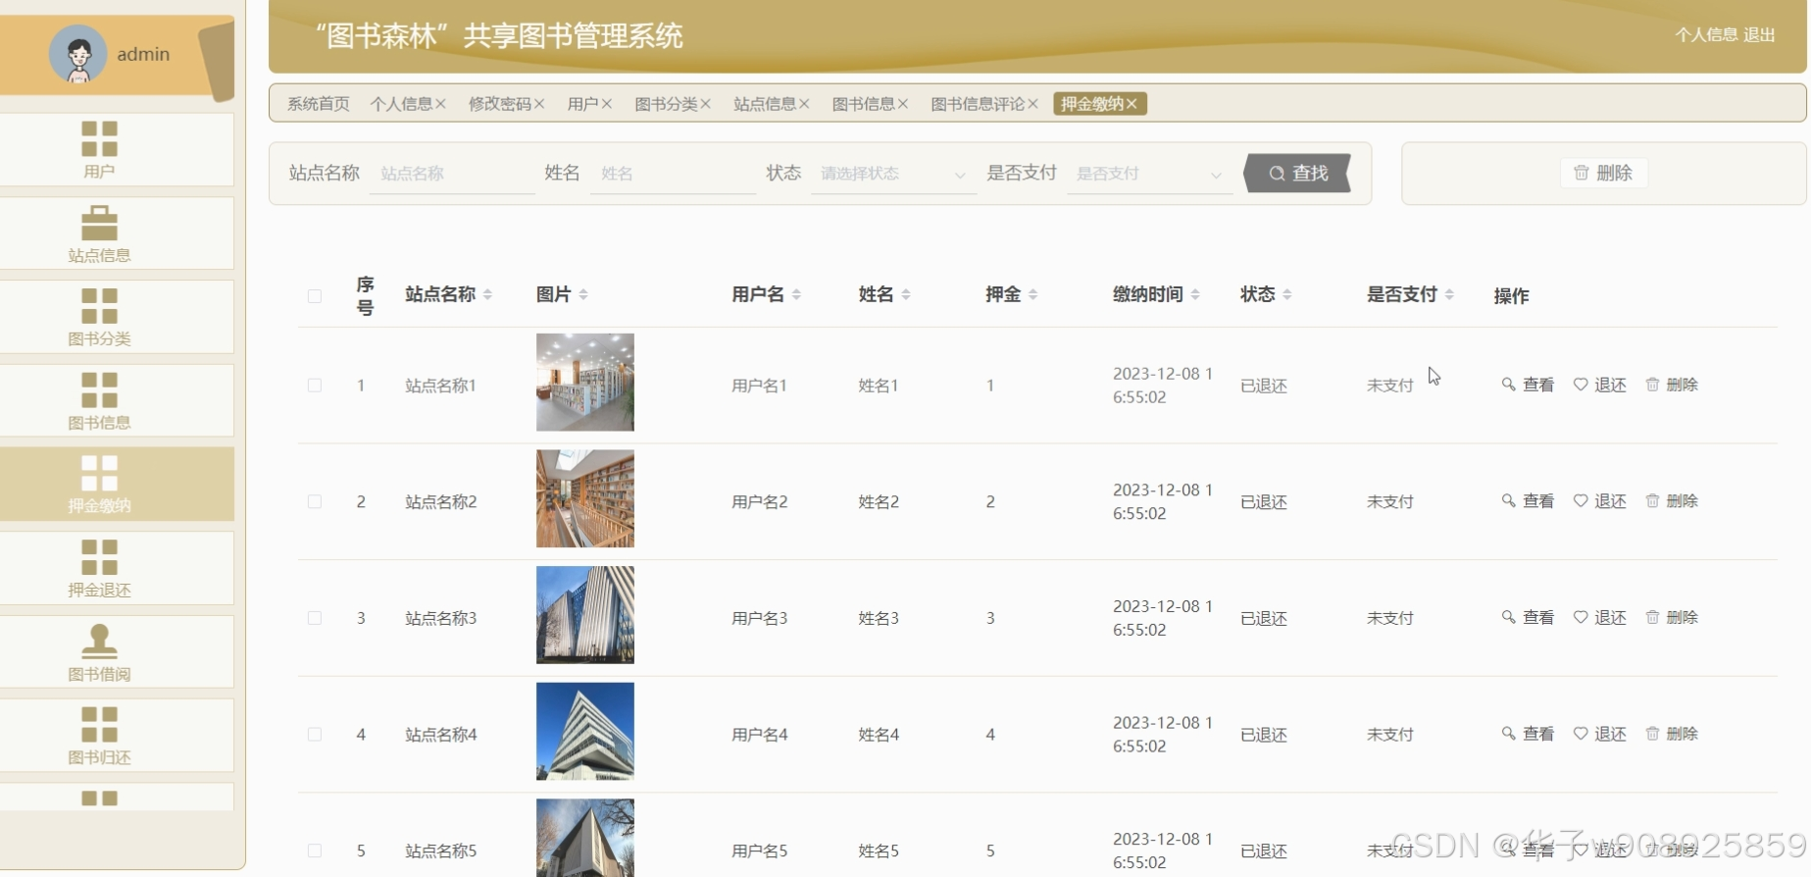The image size is (1811, 877).
Task: Close the 图书信息评论 tab with its X
Action: click(x=1032, y=104)
